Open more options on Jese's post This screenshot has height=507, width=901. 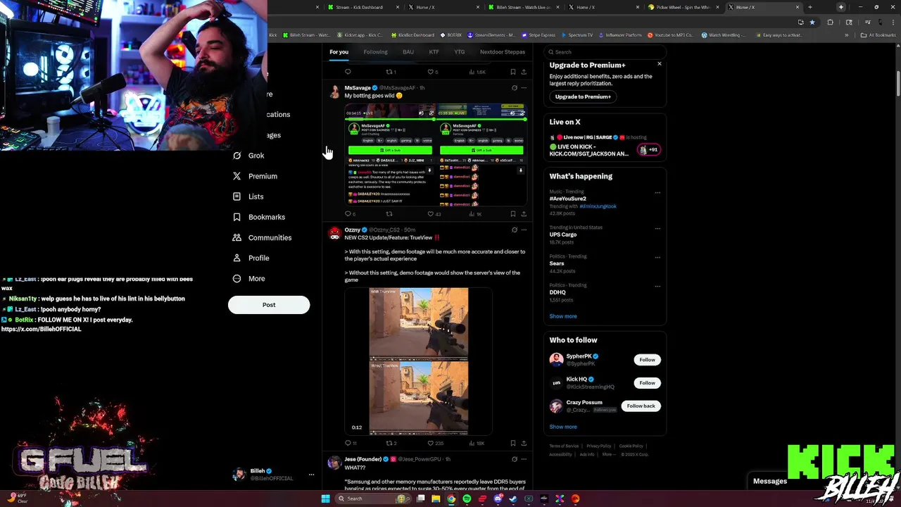point(523,459)
